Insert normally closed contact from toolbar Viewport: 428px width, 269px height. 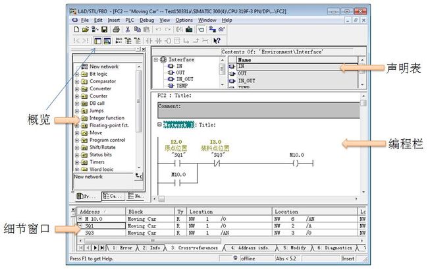pyautogui.click(x=158, y=41)
